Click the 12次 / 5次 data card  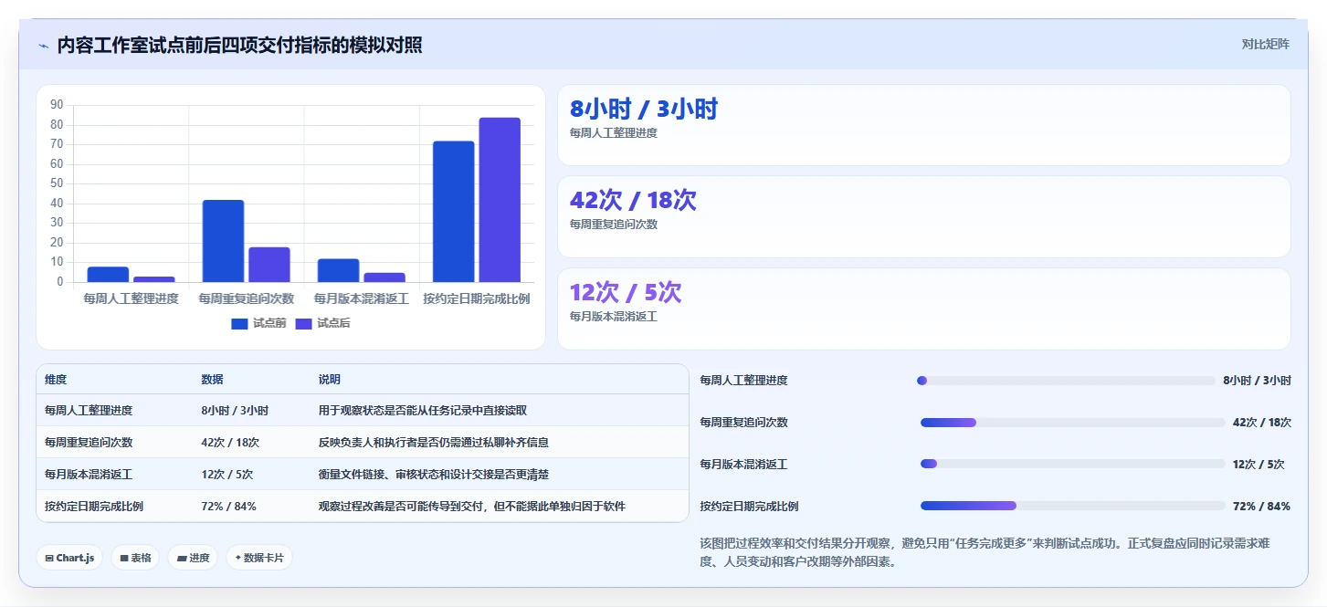pos(923,309)
